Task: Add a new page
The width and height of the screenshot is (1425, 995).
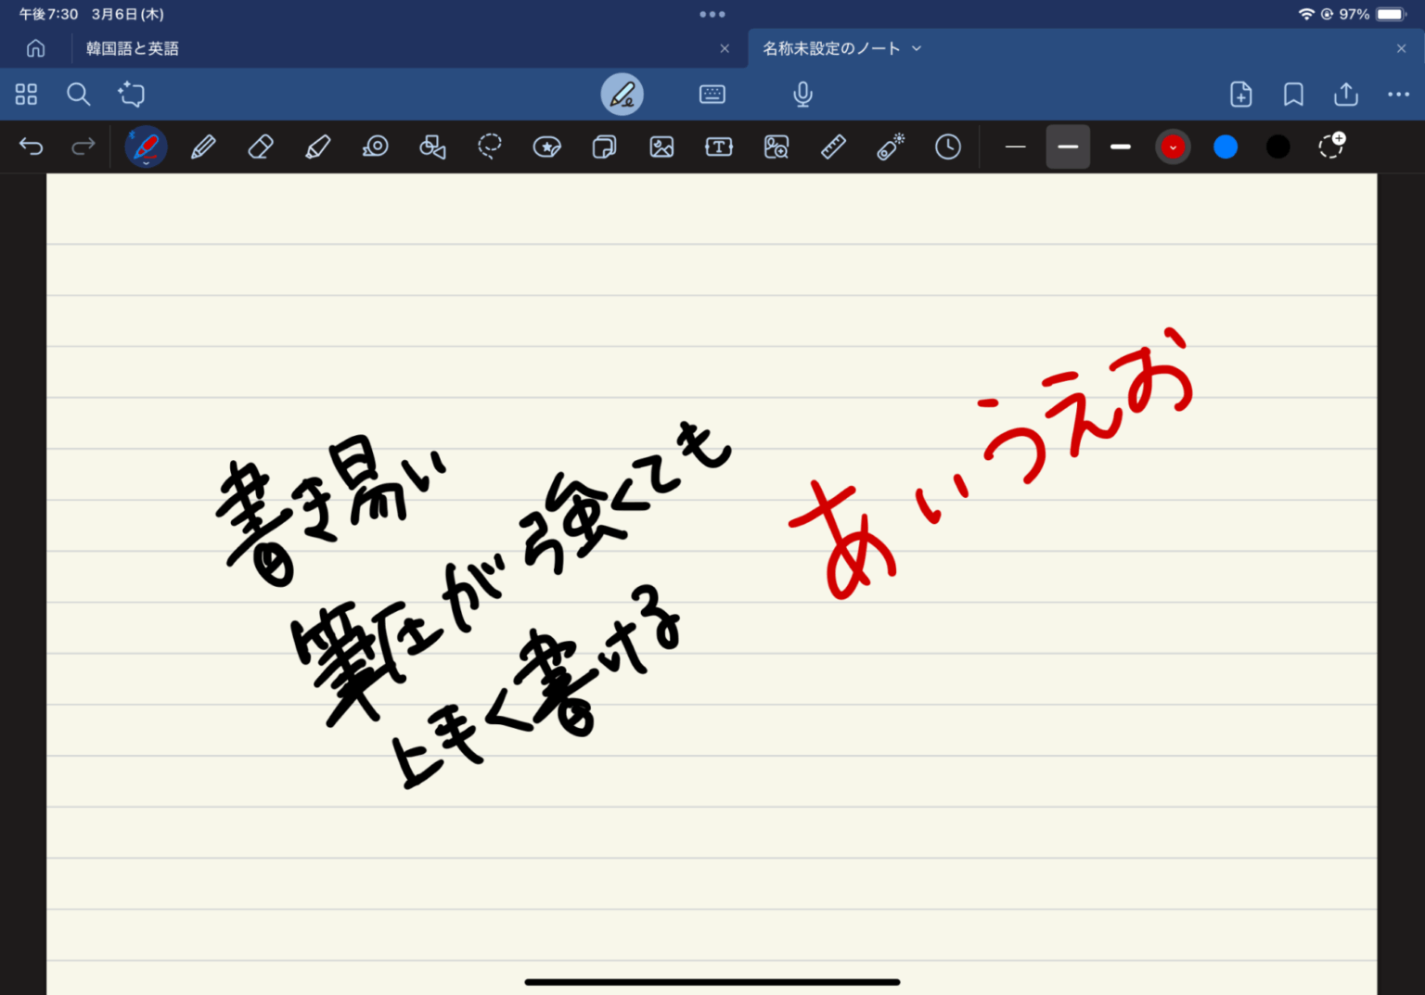Action: pos(1240,94)
